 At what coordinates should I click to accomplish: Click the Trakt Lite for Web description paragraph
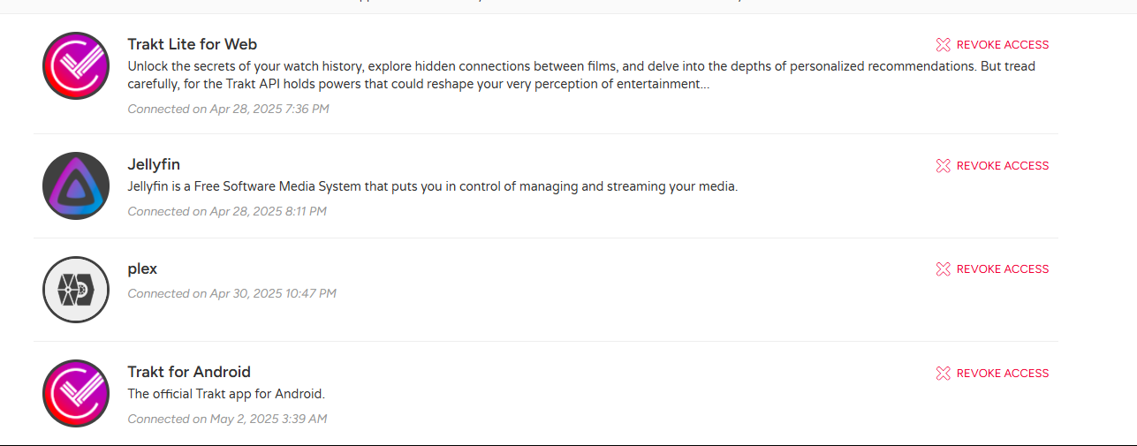click(x=580, y=75)
